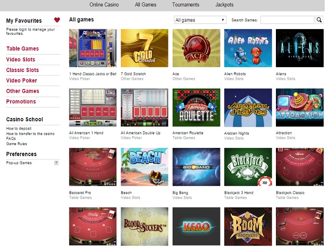Image resolution: width=328 pixels, height=247 pixels.
Task: Open the 7 Gold Scratch game thumbnail
Action: (144, 48)
